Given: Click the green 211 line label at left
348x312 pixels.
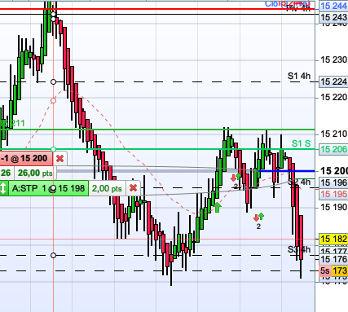Looking at the screenshot, I should 12,123.
